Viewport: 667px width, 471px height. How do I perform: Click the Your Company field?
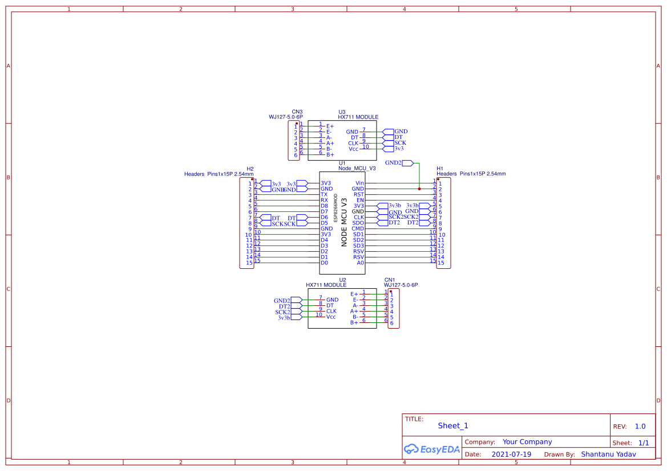(527, 441)
